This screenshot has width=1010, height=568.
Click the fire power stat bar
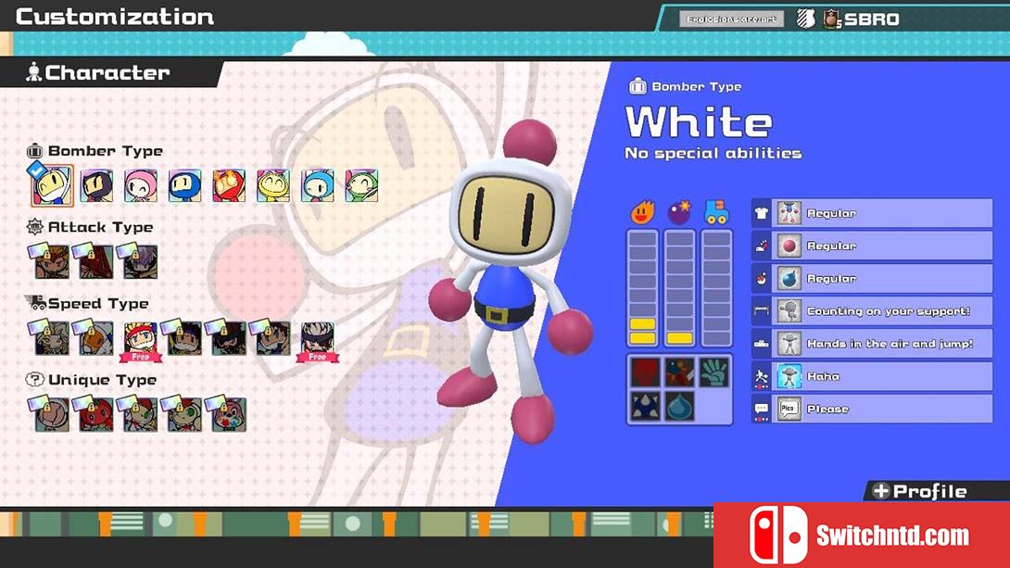point(642,288)
